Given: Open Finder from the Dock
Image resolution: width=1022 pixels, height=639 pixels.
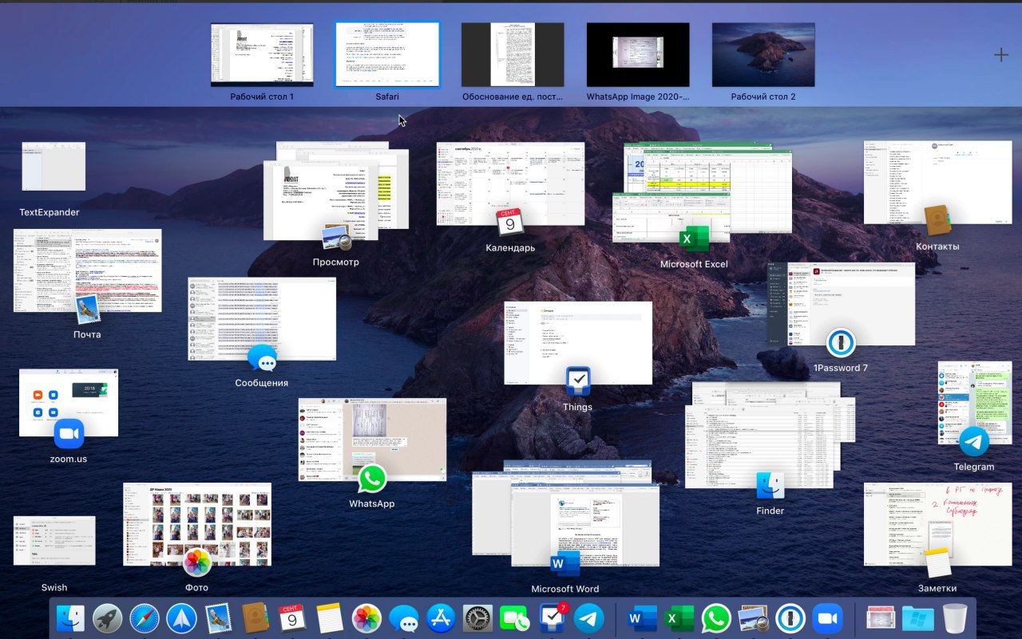Looking at the screenshot, I should 71,618.
